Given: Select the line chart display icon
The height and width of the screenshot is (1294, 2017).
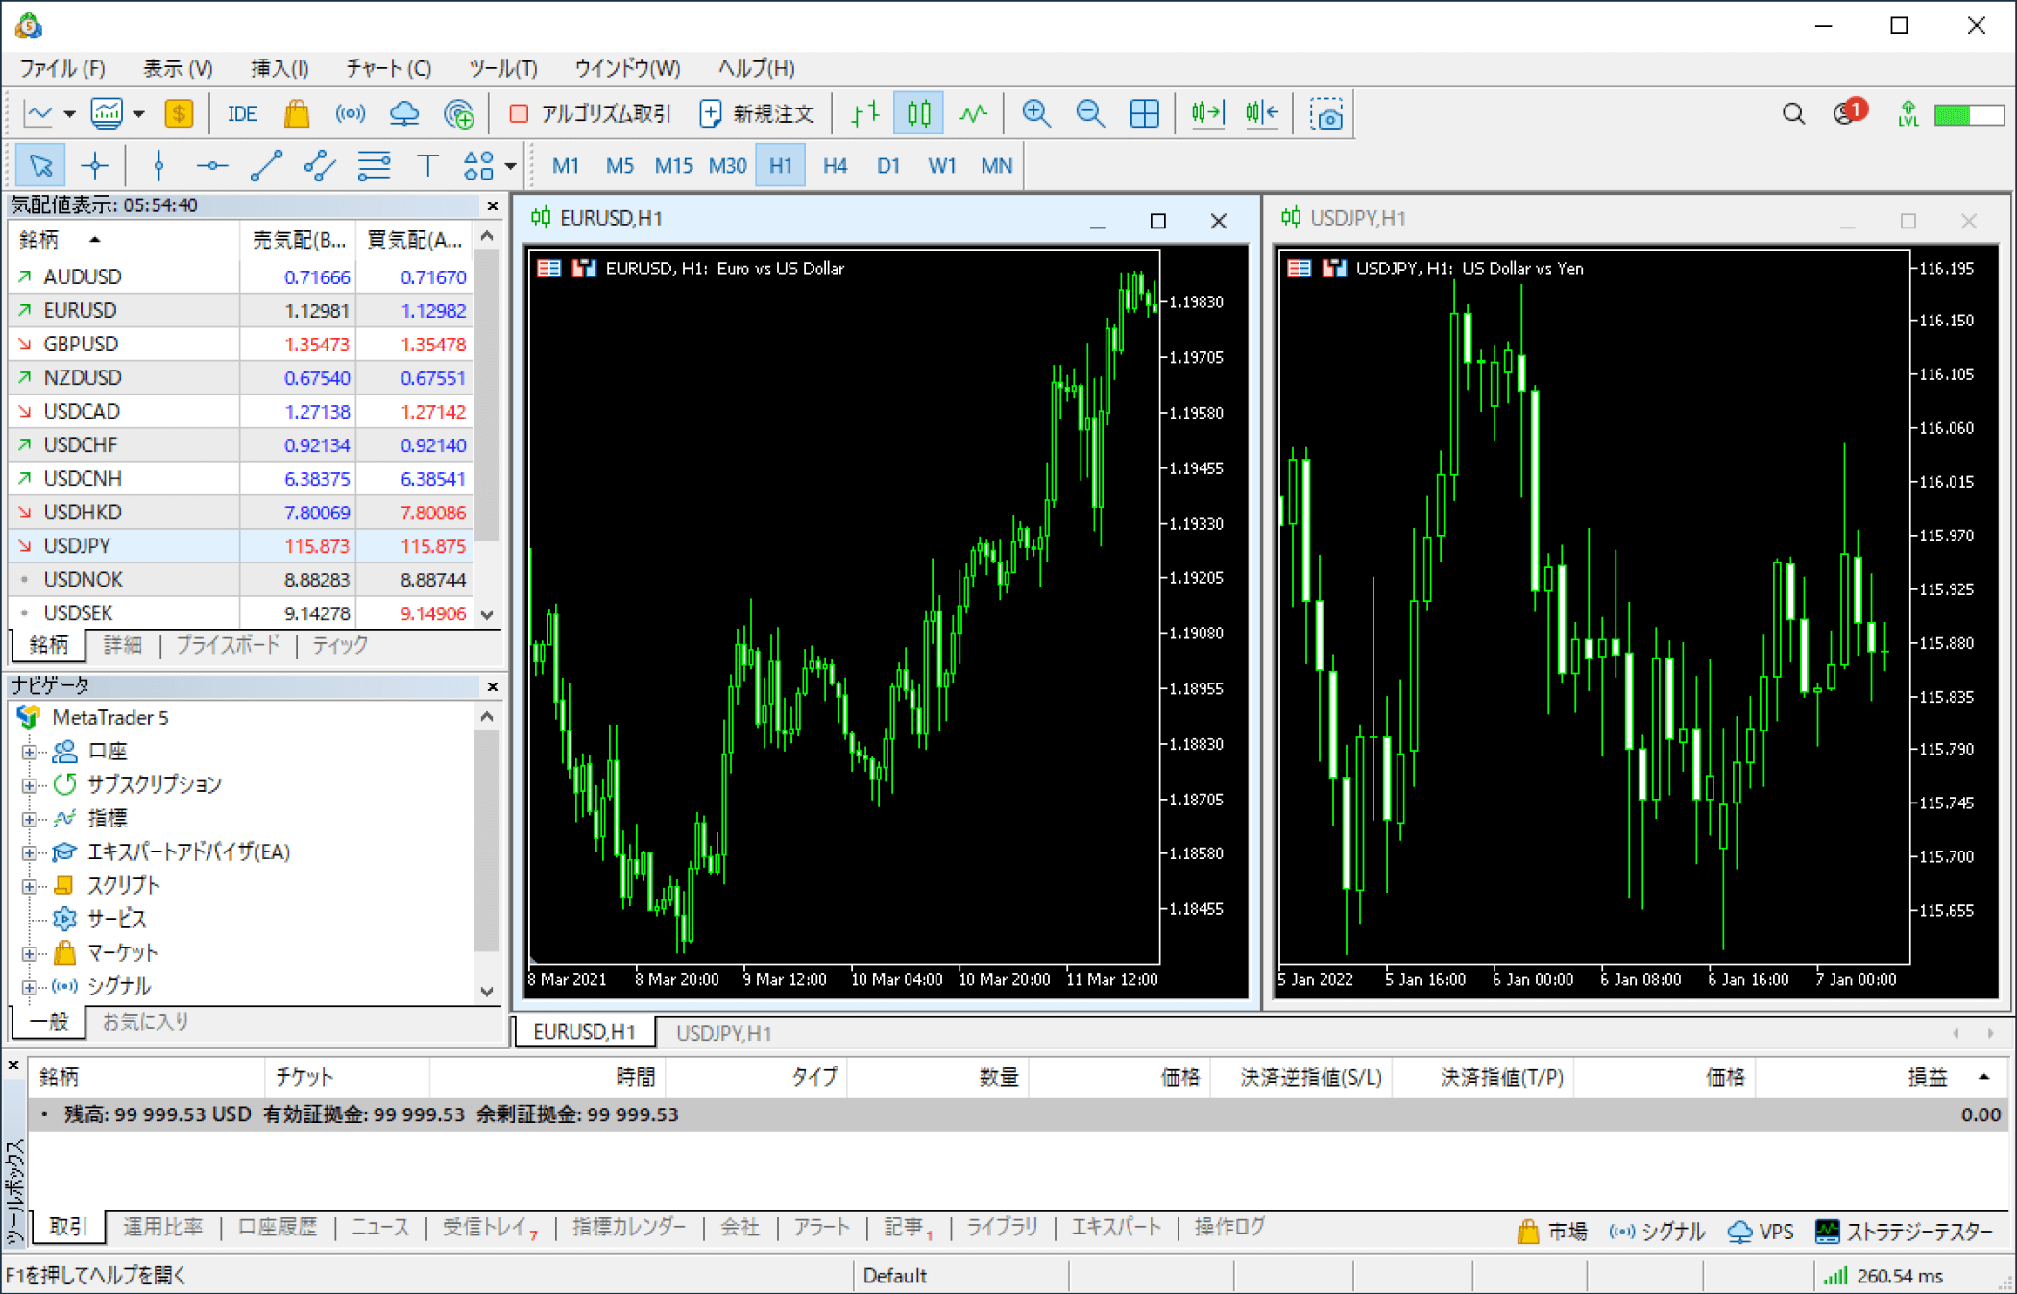Looking at the screenshot, I should (x=973, y=114).
